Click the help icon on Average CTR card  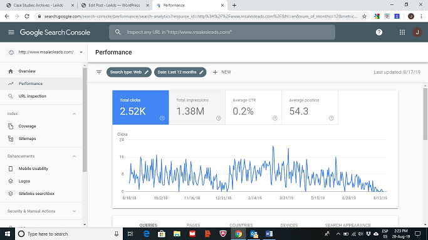[275, 118]
